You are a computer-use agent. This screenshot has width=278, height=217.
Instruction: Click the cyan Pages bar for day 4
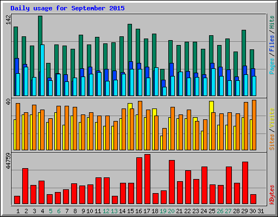coord(42,71)
